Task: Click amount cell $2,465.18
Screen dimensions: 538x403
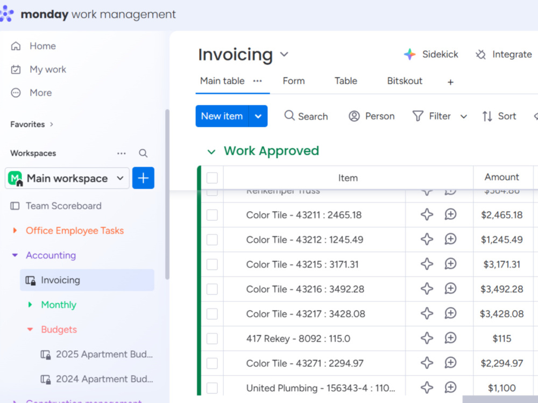Action: [501, 215]
